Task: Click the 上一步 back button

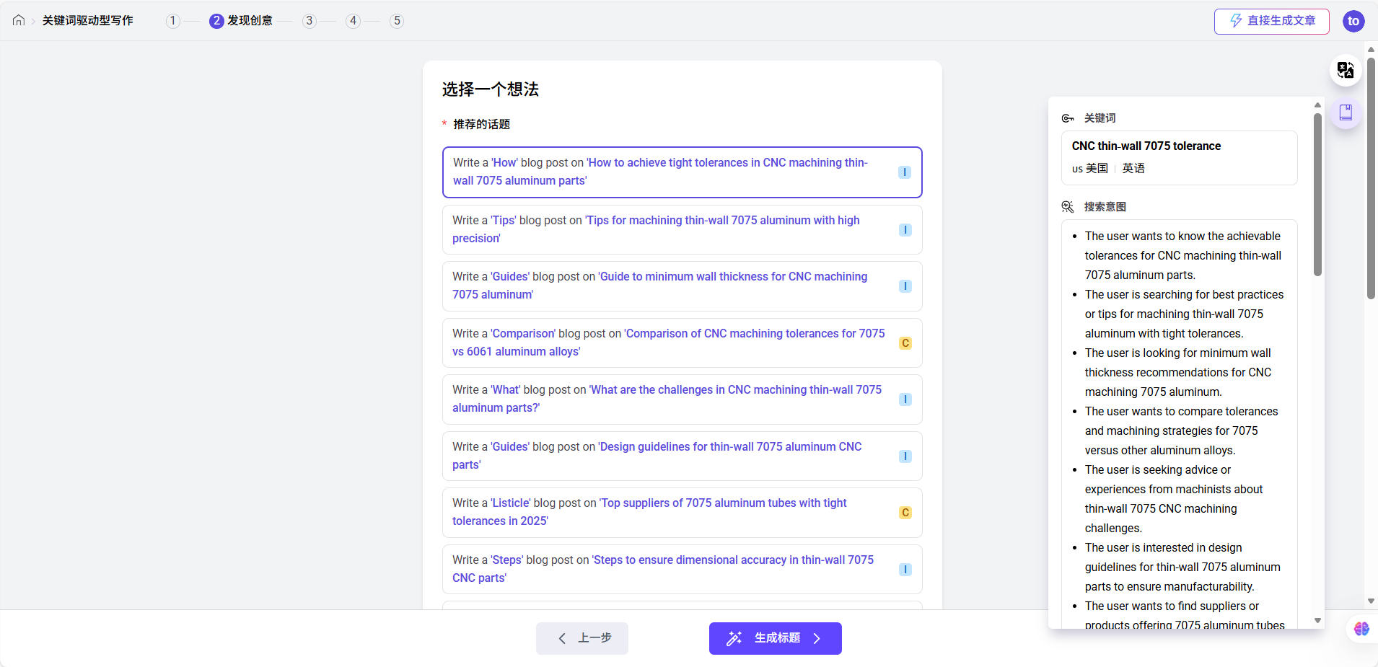Action: pyautogui.click(x=582, y=638)
